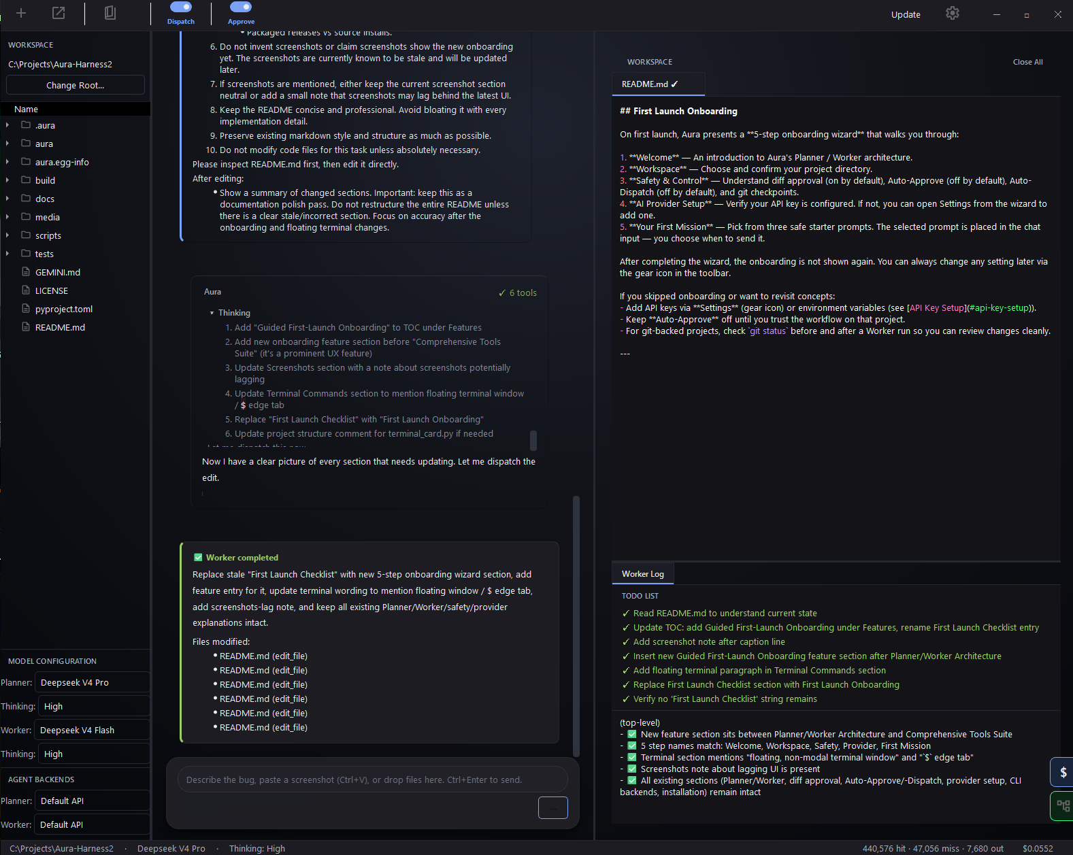1073x855 pixels.
Task: Expand the aura folder arrow
Action: pyautogui.click(x=7, y=144)
